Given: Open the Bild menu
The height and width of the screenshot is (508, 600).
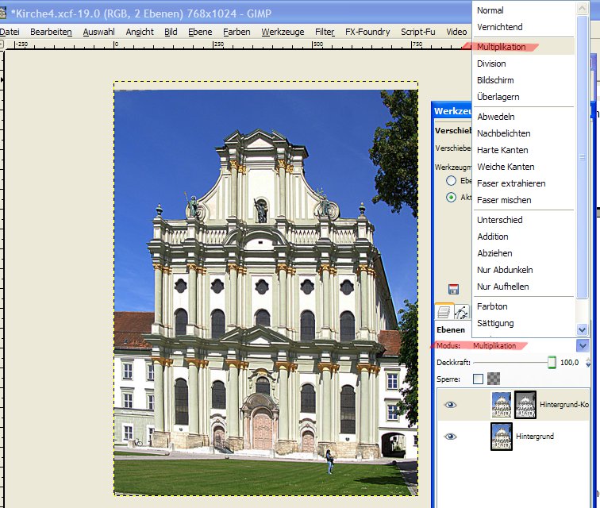Looking at the screenshot, I should pyautogui.click(x=171, y=32).
